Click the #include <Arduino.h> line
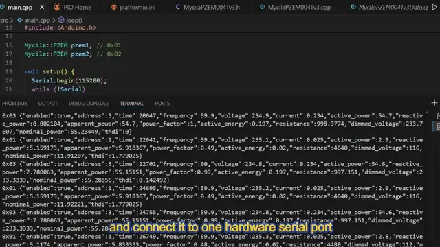 point(60,27)
